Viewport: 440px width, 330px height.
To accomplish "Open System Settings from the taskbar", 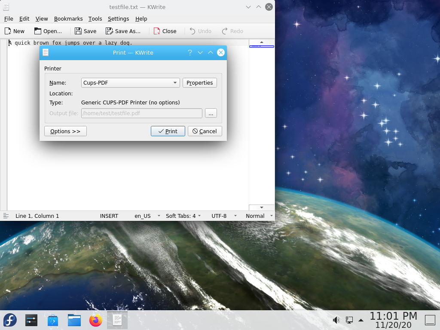I will tap(31, 320).
